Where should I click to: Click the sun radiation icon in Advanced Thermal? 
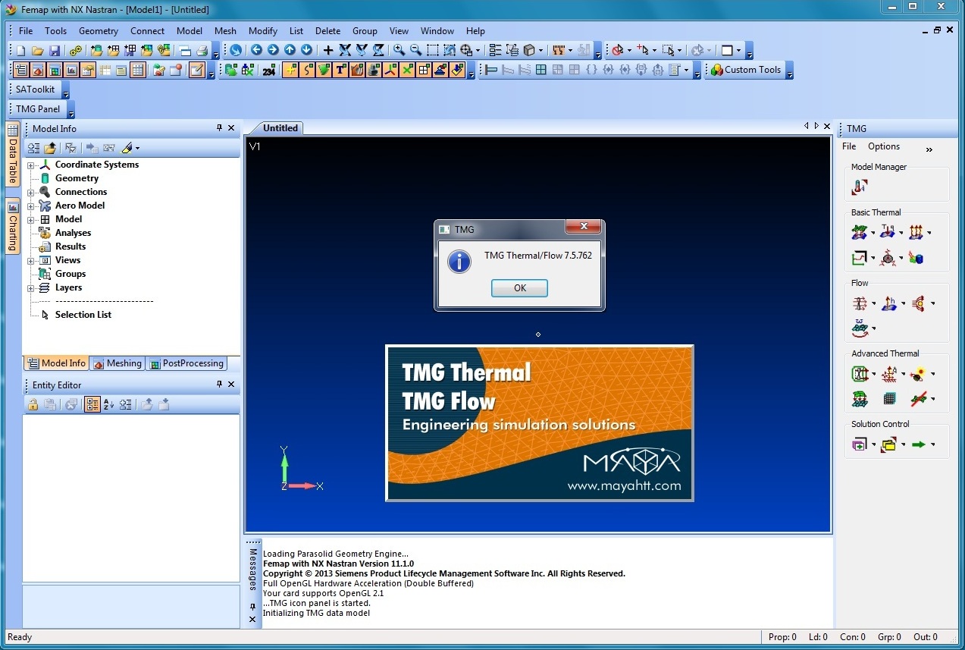pos(918,374)
